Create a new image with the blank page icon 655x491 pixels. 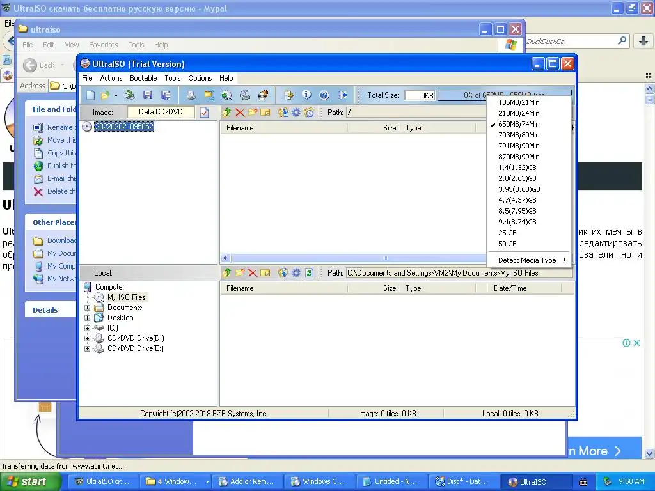pyautogui.click(x=90, y=95)
